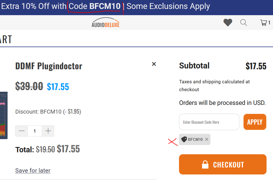Proceed with the CHECKOUT button

tap(222, 164)
